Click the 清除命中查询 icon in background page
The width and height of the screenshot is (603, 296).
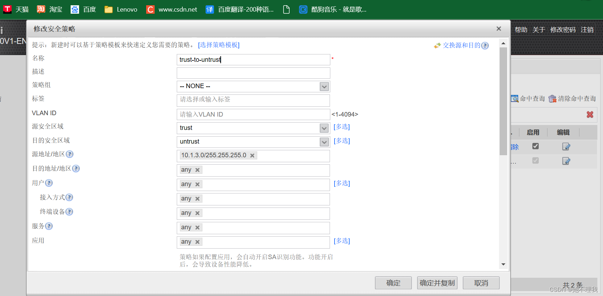pos(552,99)
